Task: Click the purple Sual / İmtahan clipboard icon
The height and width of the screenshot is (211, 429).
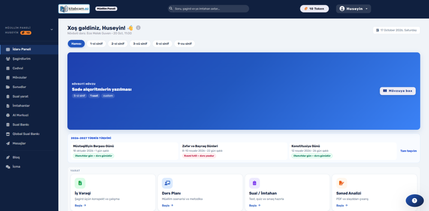Action: pos(254,183)
